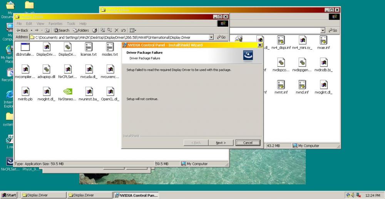385x199 pixels.
Task: Click Go button in front Explorer window
Action: (x=221, y=37)
